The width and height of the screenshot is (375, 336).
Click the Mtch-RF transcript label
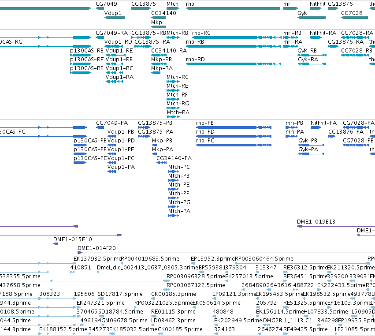(177, 94)
